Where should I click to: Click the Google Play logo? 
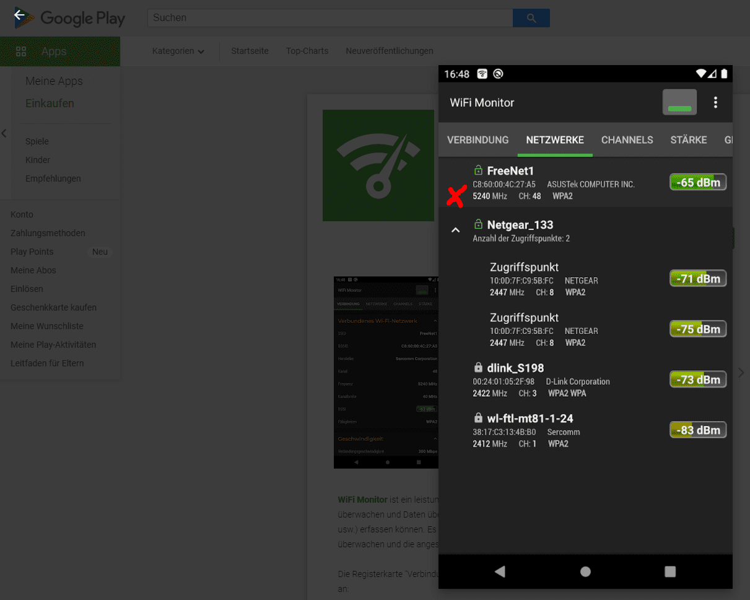coord(71,19)
